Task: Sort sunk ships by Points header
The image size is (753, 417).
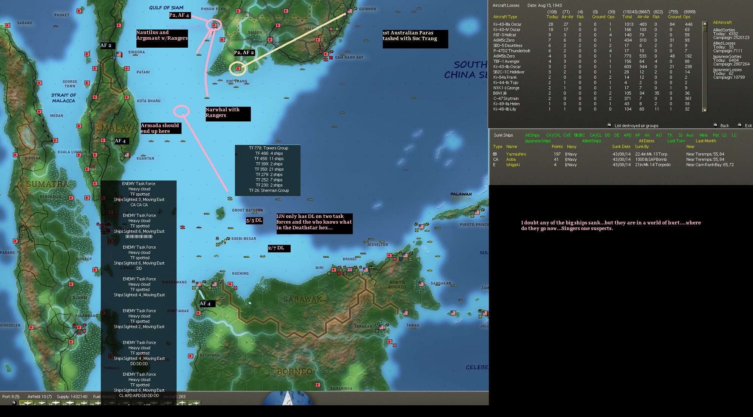Action: pyautogui.click(x=557, y=146)
